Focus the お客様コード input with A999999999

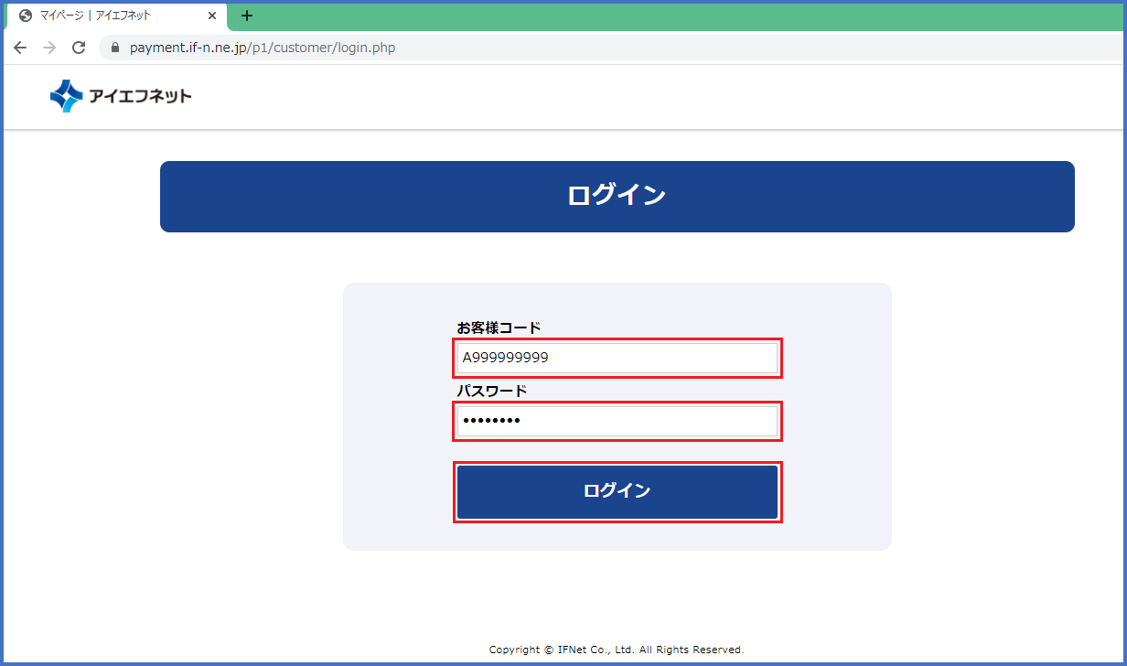tap(617, 358)
